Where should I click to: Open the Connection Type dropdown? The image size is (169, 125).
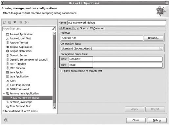point(112,48)
